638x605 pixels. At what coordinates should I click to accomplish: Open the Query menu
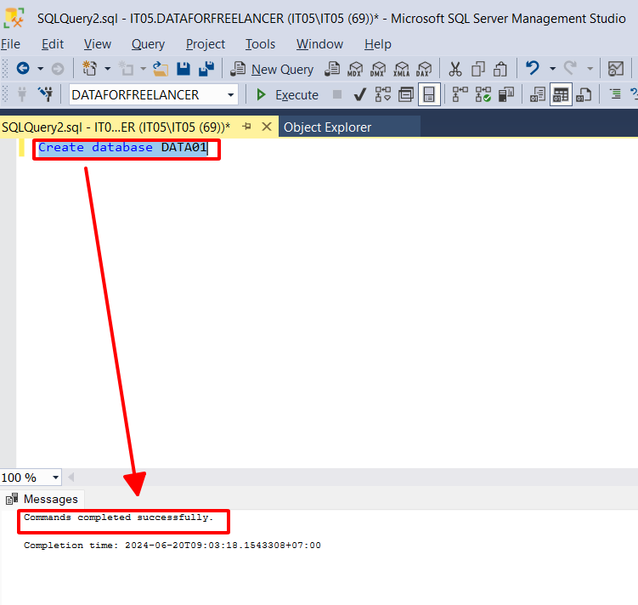148,44
